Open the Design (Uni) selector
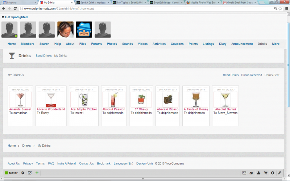290x181 pixels. [144, 164]
